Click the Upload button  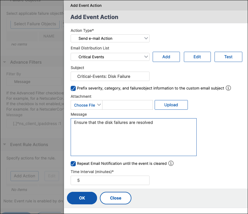tap(171, 105)
